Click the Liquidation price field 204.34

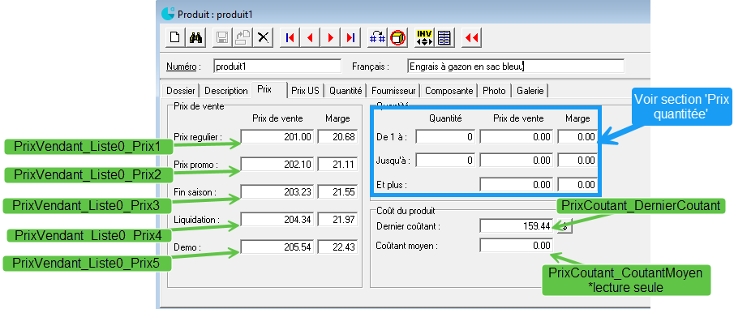[277, 219]
